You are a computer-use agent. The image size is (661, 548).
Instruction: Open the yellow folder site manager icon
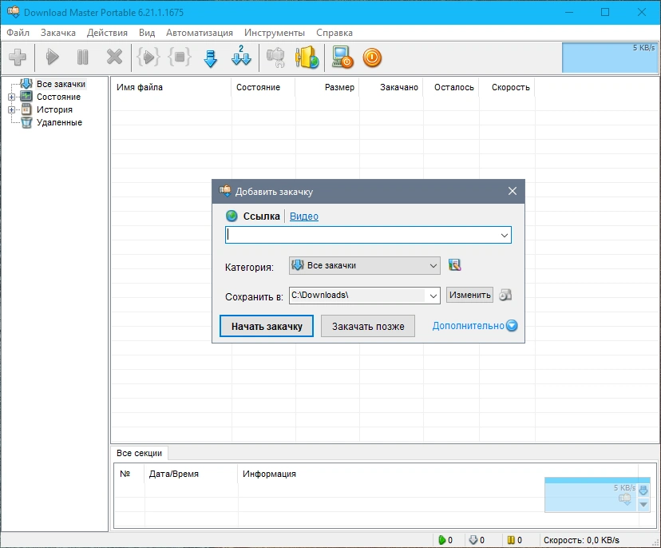click(x=307, y=57)
